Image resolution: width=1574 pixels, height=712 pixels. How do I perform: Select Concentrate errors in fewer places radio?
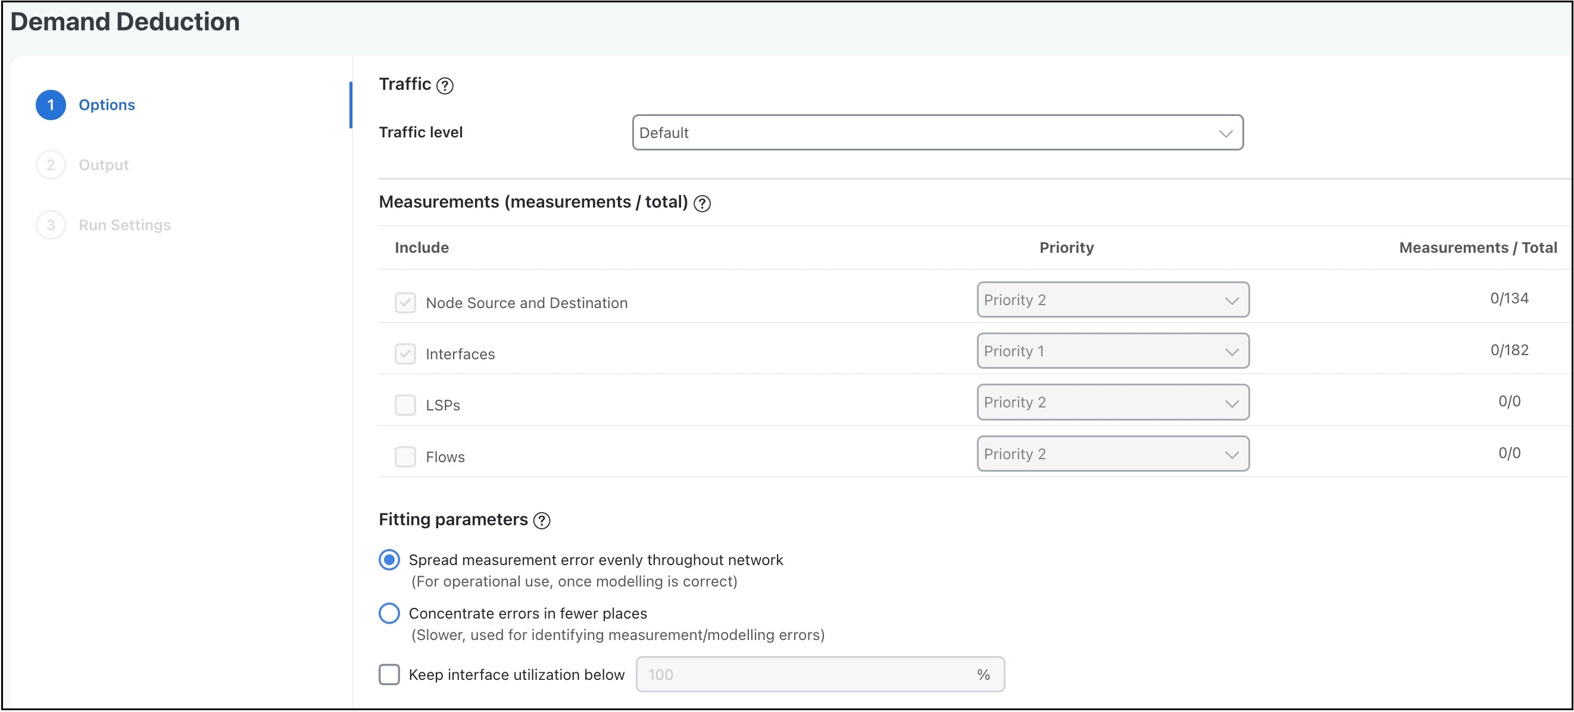click(x=389, y=613)
